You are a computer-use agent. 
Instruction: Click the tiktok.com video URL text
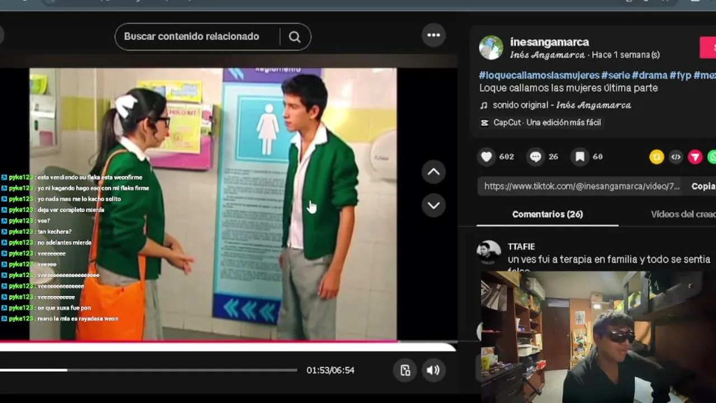582,186
